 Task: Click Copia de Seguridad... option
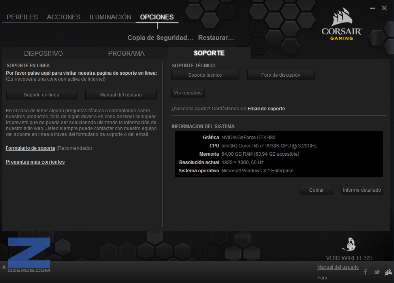[x=160, y=38]
